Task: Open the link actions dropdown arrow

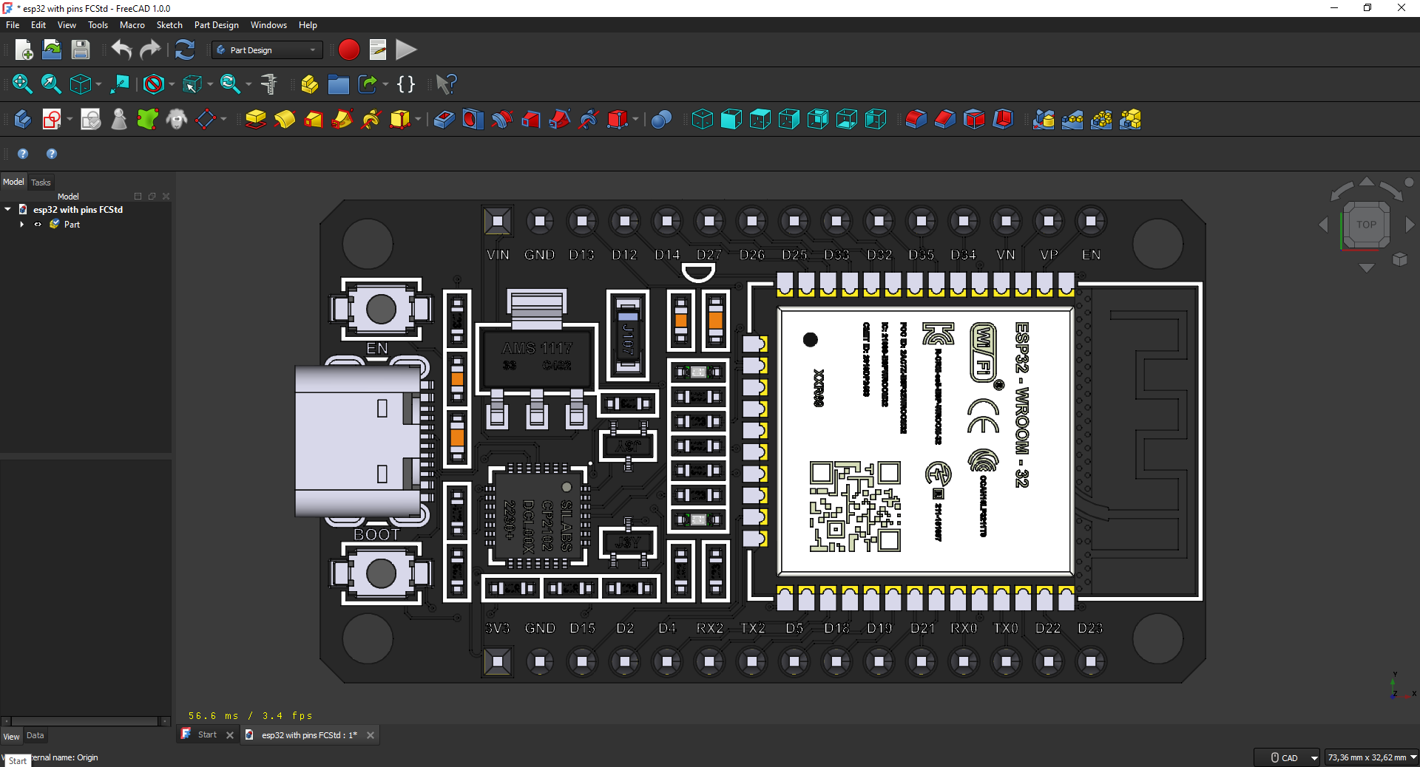Action: tap(385, 84)
